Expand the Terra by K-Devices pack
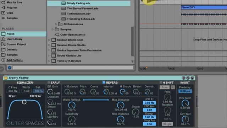This screenshot has height=128, width=227. click(49, 61)
